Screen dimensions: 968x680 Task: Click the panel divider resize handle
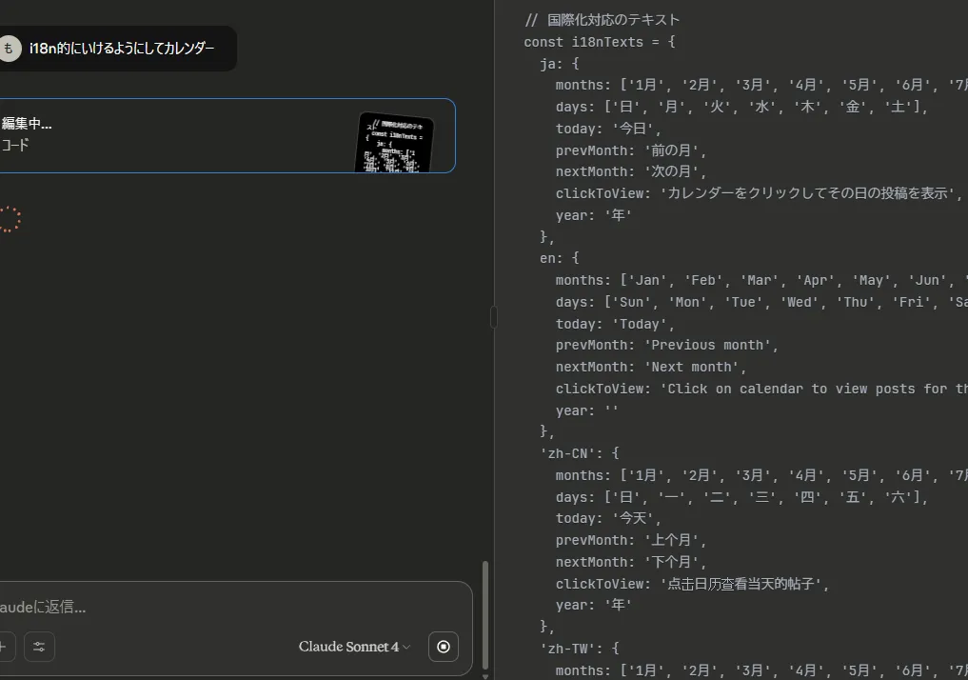493,317
